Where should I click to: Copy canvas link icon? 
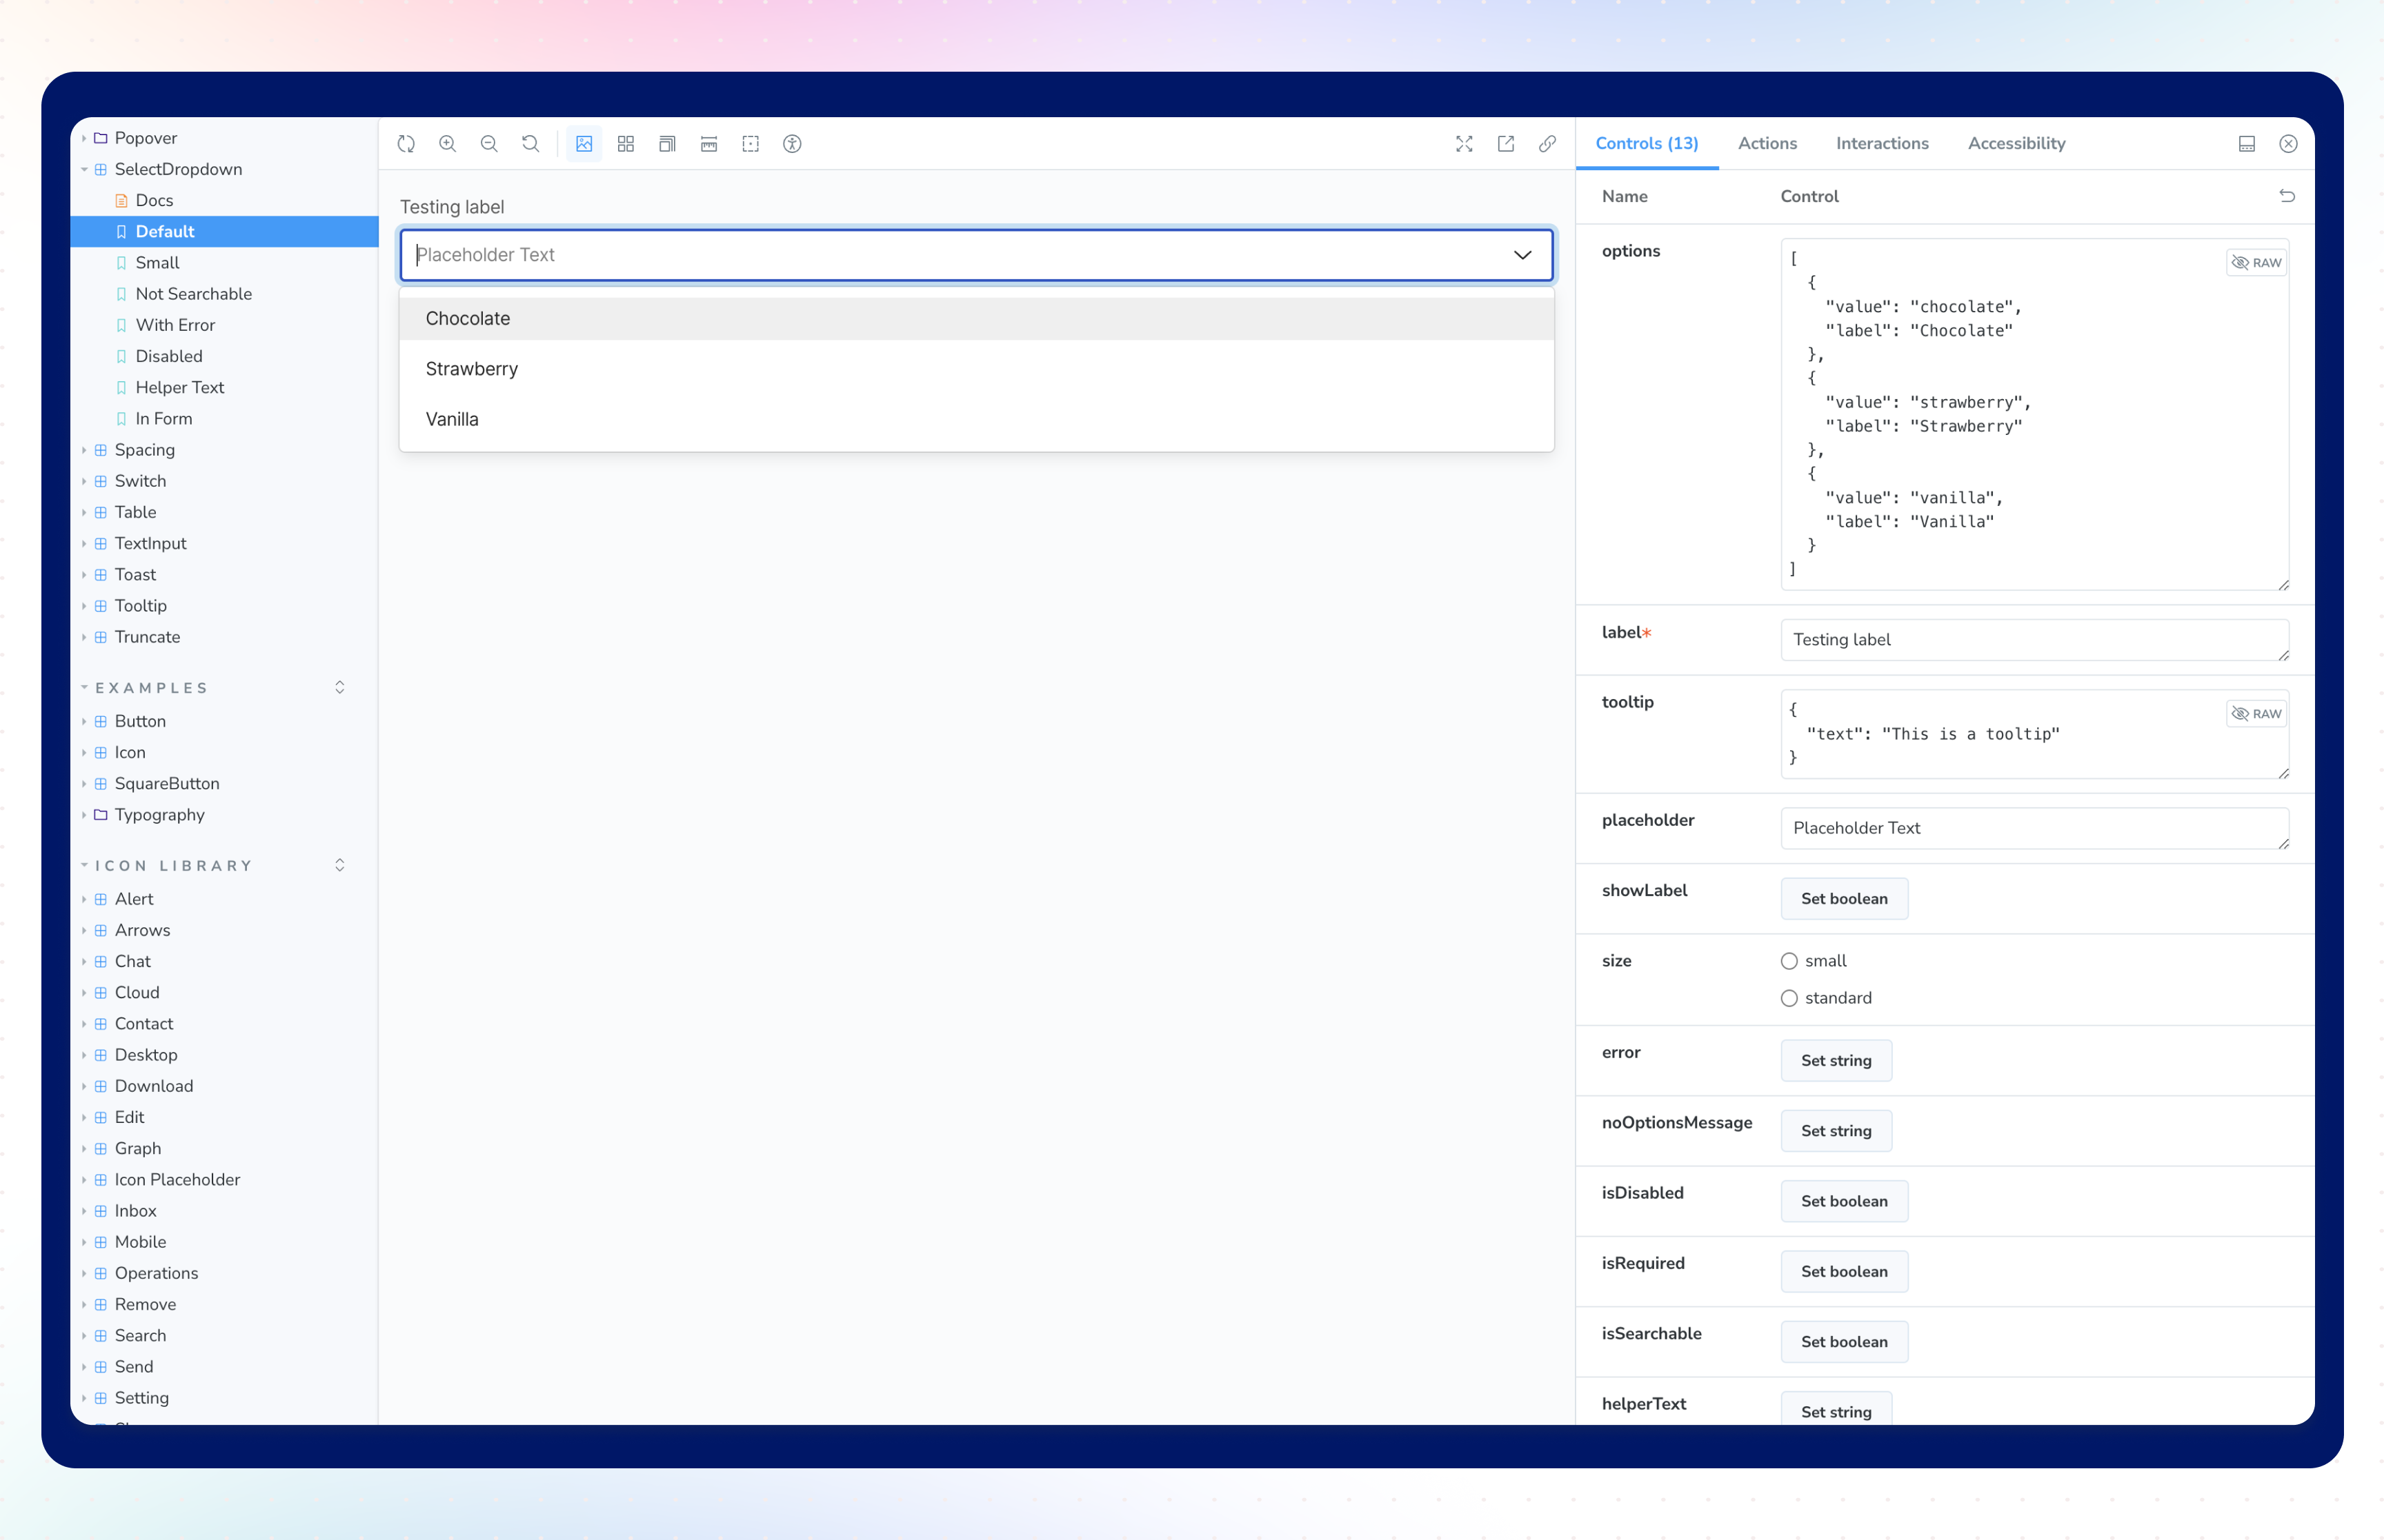click(1548, 144)
